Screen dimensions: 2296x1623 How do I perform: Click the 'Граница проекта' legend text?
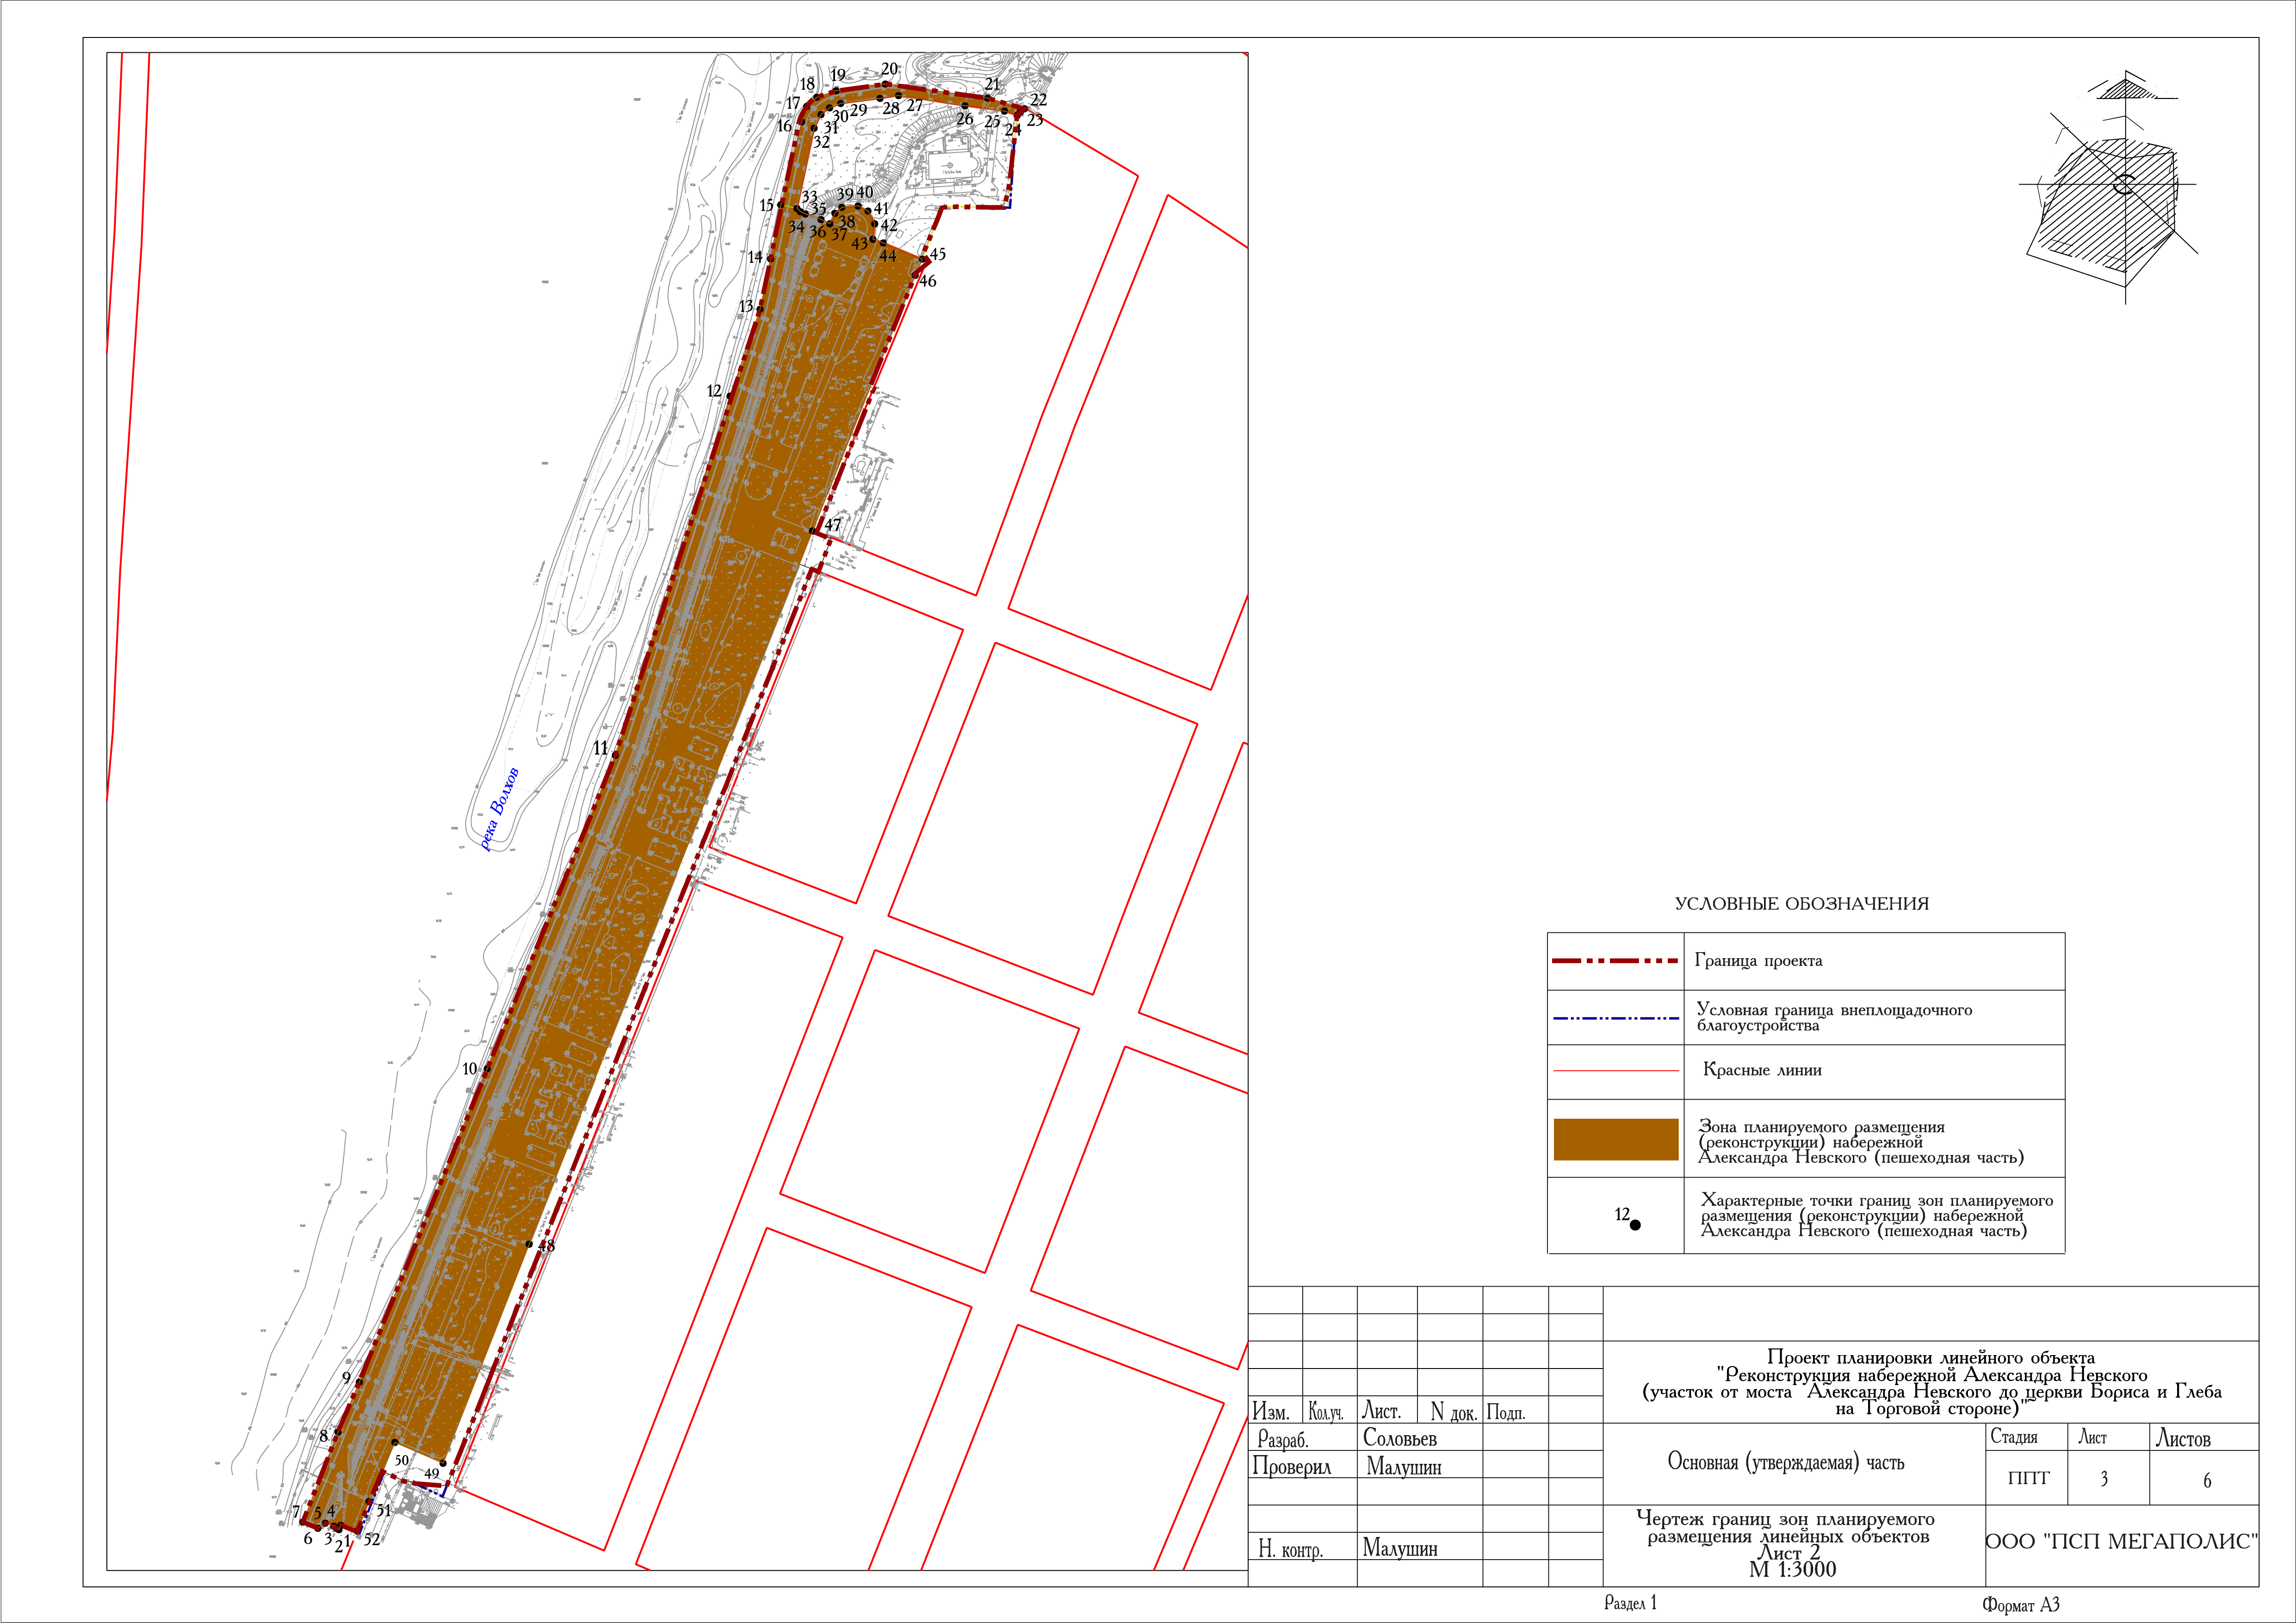point(1758,961)
